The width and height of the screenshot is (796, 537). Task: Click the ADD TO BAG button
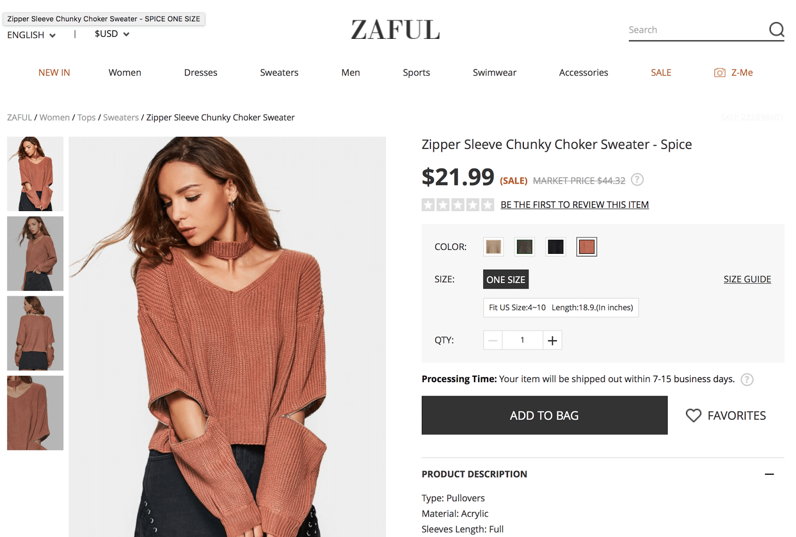(x=544, y=416)
